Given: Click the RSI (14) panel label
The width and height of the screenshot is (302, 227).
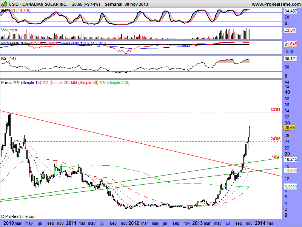Looking at the screenshot, I should pos(8,58).
